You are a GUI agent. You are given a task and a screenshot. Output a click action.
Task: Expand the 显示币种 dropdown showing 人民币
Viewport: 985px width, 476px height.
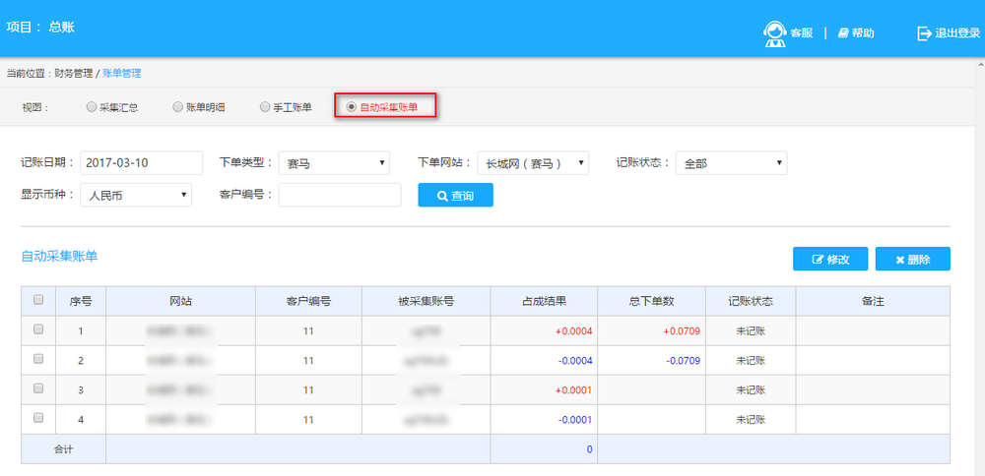[x=136, y=195]
